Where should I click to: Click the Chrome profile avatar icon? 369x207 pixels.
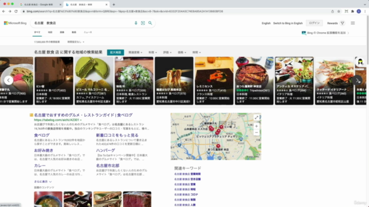pyautogui.click(x=359, y=11)
